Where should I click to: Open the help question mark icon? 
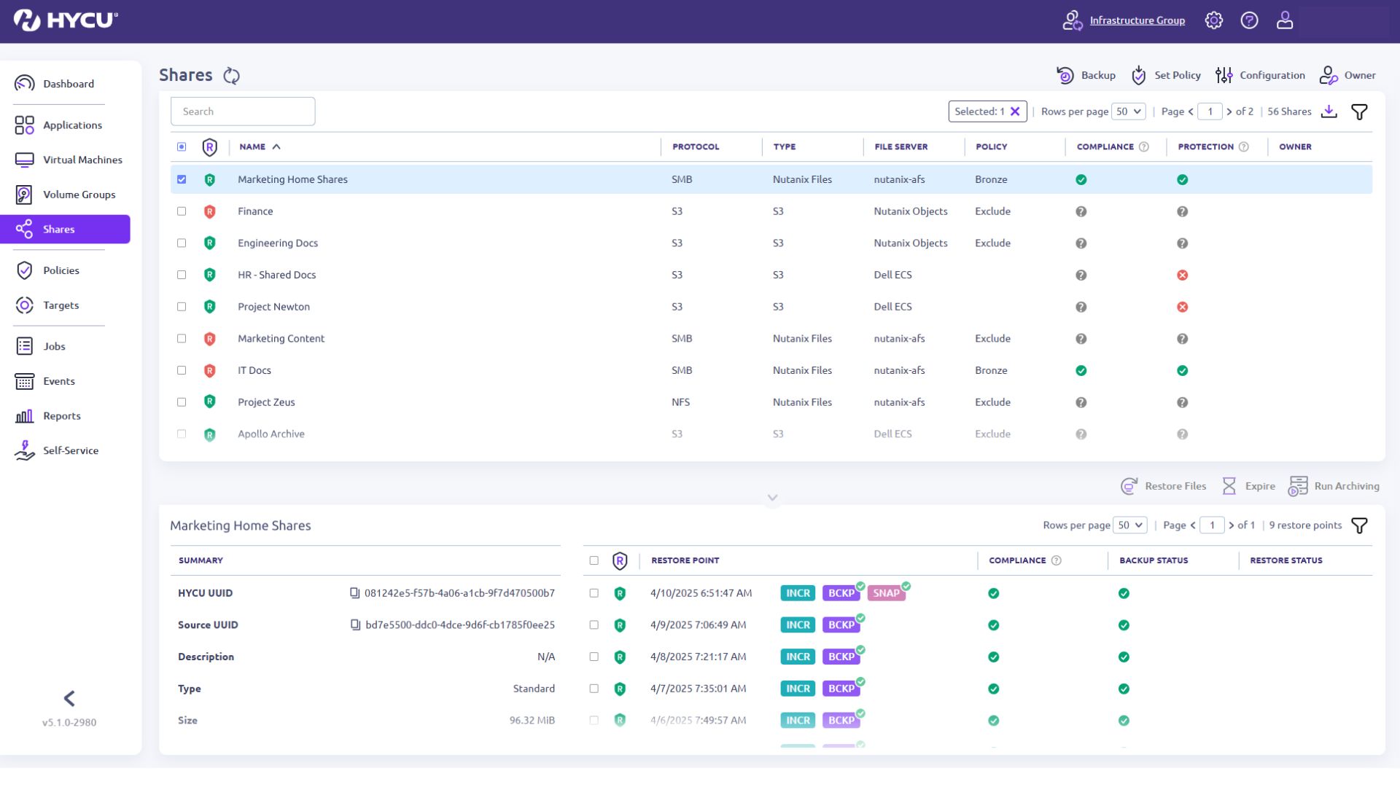tap(1249, 20)
